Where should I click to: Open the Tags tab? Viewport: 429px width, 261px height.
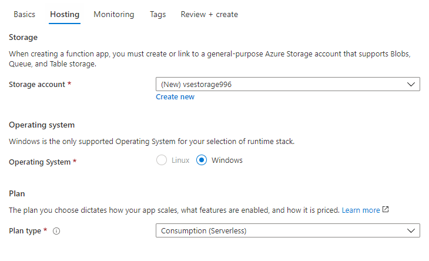(x=158, y=14)
